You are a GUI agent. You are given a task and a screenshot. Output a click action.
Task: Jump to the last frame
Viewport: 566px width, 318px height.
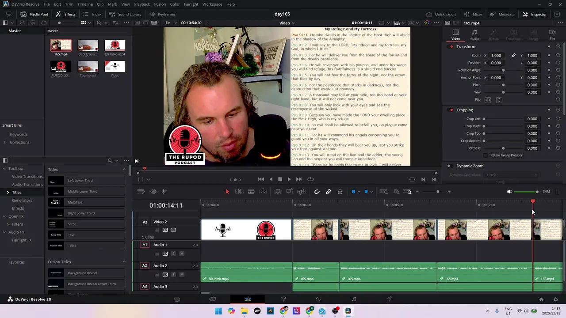(x=299, y=179)
